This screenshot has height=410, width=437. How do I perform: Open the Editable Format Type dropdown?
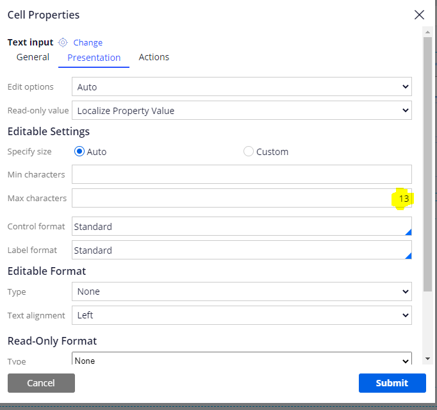click(x=242, y=291)
